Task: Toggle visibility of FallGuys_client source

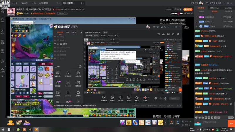Action: point(55,48)
